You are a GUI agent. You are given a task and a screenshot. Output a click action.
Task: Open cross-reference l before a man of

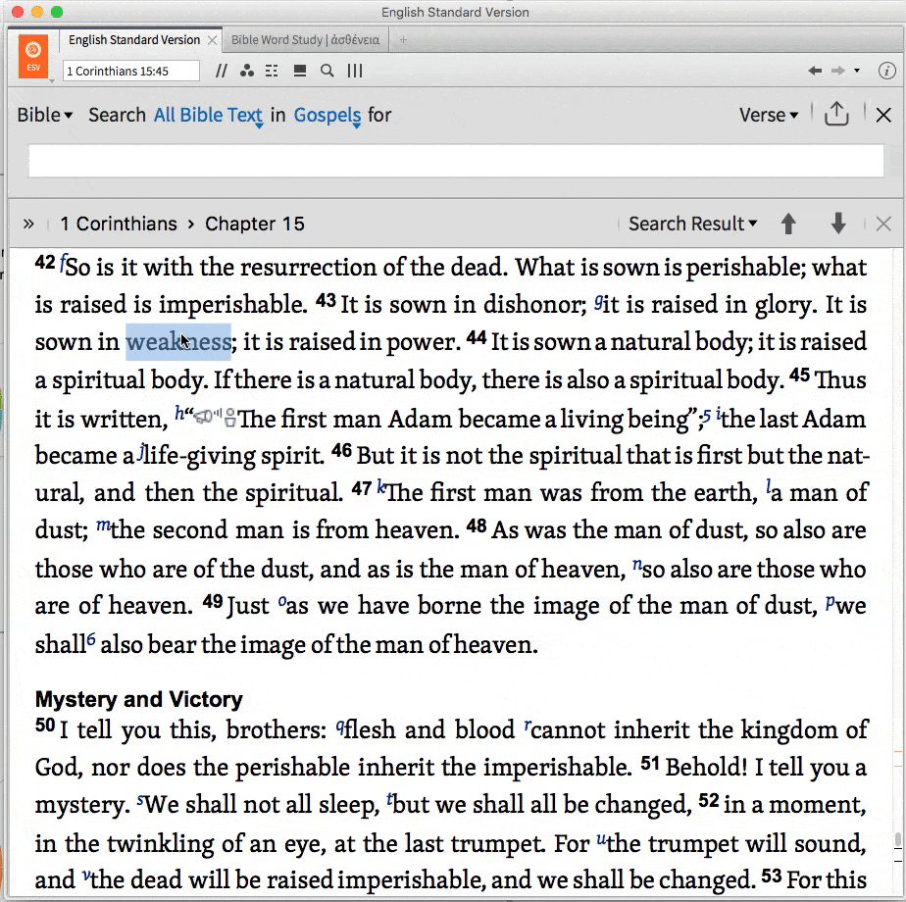(x=769, y=486)
